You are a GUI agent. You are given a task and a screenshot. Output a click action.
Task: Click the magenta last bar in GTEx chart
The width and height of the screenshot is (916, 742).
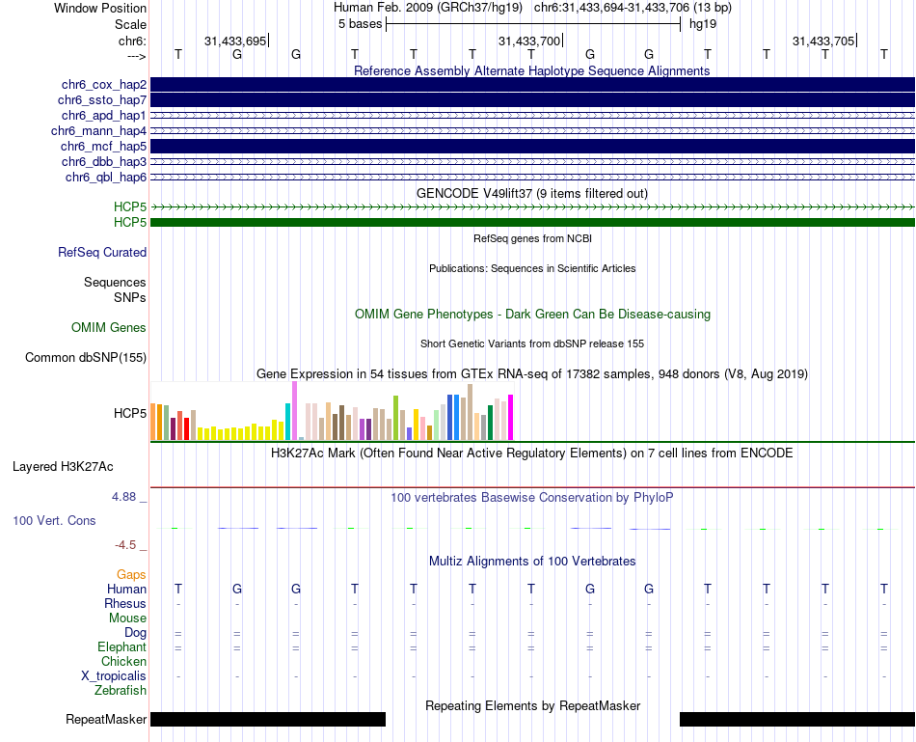(x=511, y=418)
